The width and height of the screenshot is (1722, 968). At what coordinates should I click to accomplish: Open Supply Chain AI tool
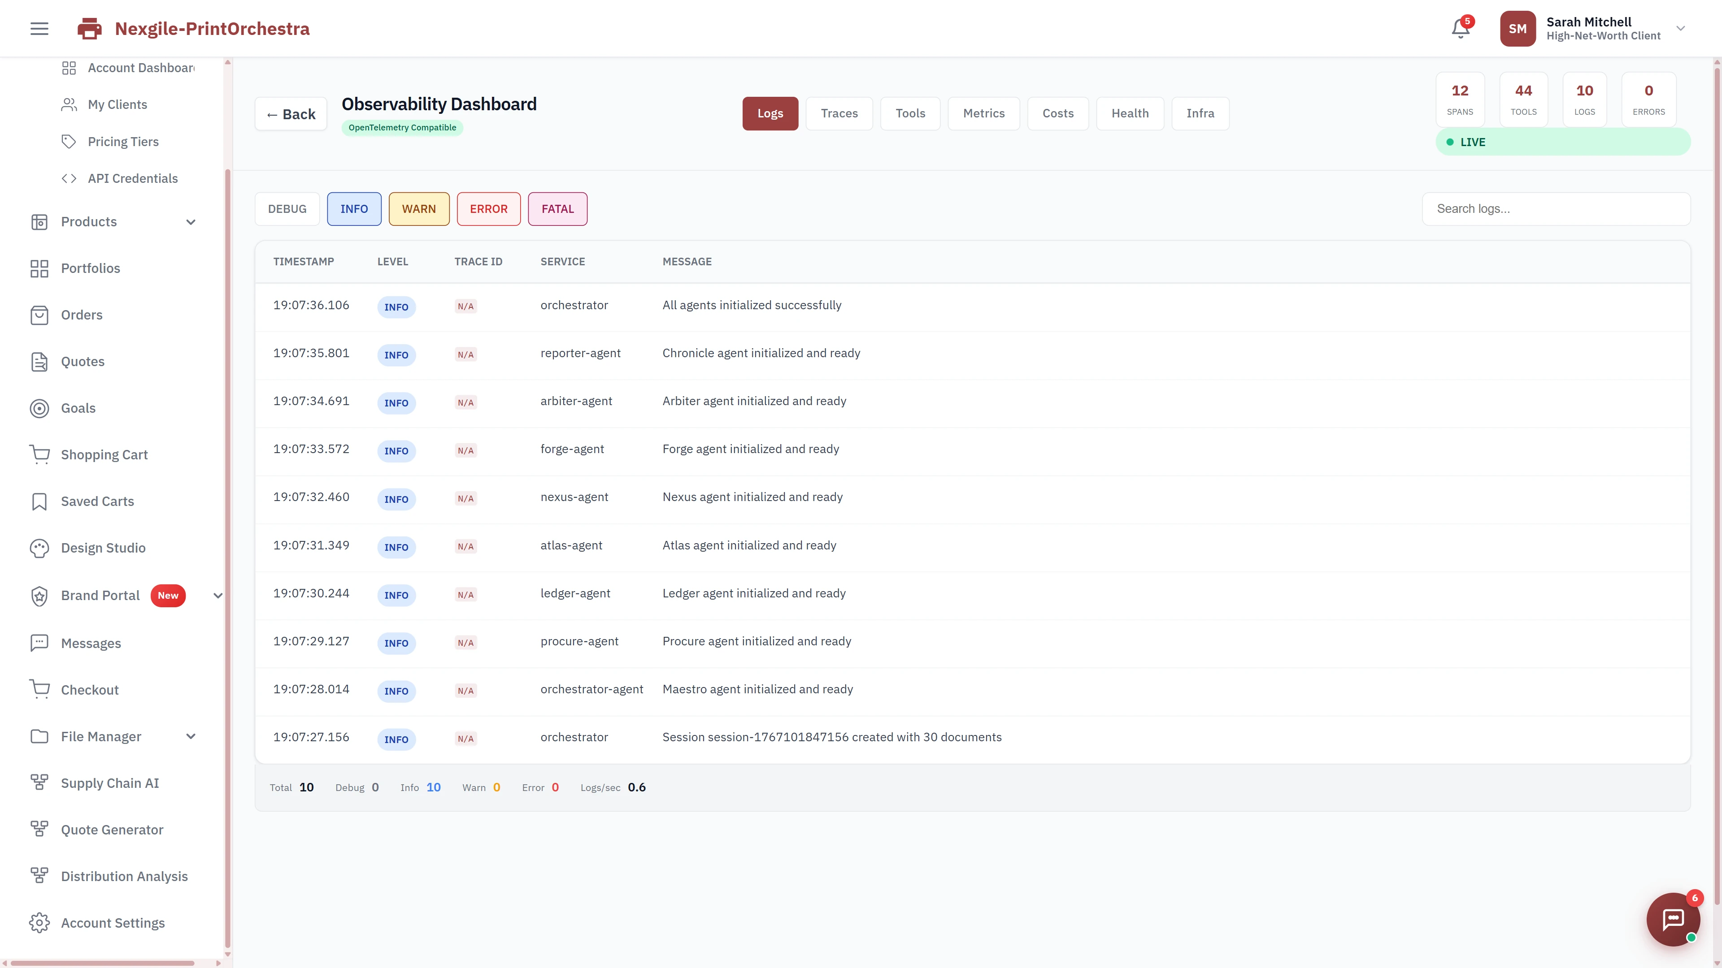[109, 782]
